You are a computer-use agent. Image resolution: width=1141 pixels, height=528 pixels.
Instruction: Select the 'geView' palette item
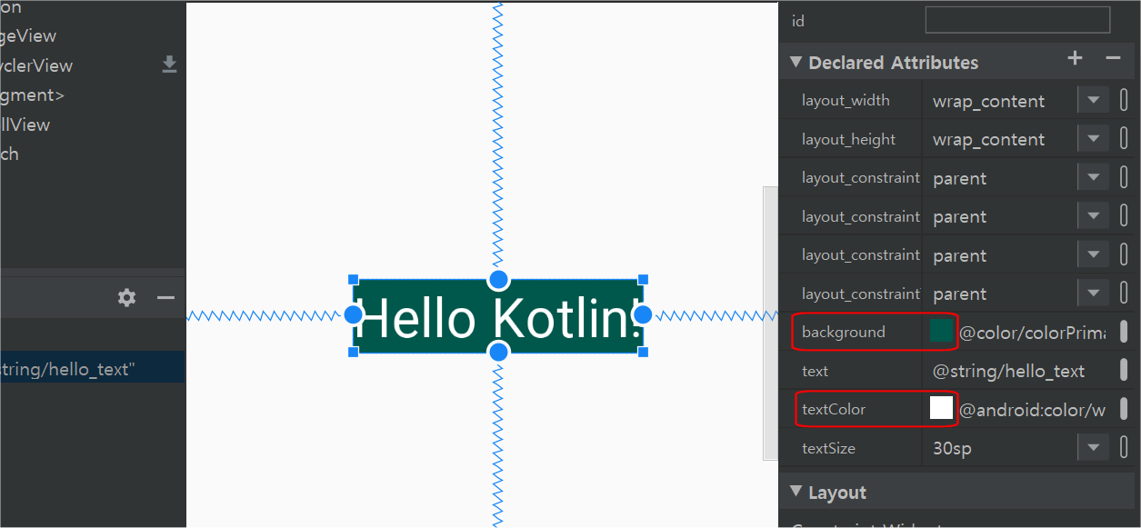(x=27, y=36)
